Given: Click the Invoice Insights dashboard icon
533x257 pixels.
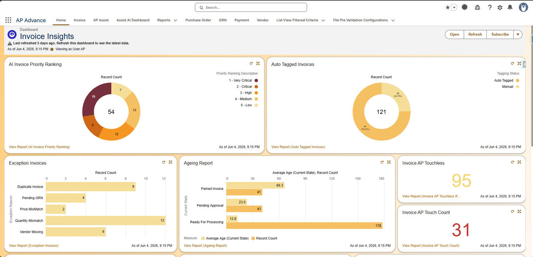Looking at the screenshot, I should [12, 35].
